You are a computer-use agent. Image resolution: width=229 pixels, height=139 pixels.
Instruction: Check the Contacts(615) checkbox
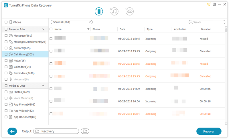(x=6, y=48)
